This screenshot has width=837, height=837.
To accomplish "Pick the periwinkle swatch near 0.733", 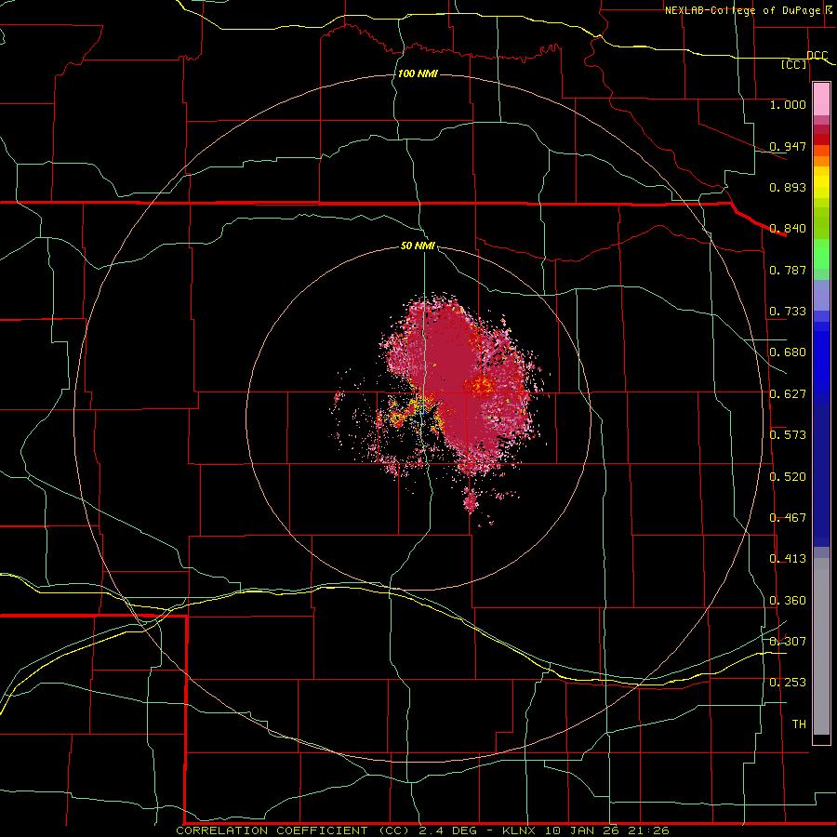I will [x=821, y=295].
